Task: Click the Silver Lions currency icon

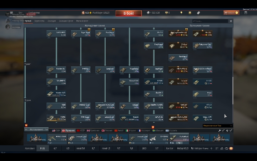Action: point(148,13)
